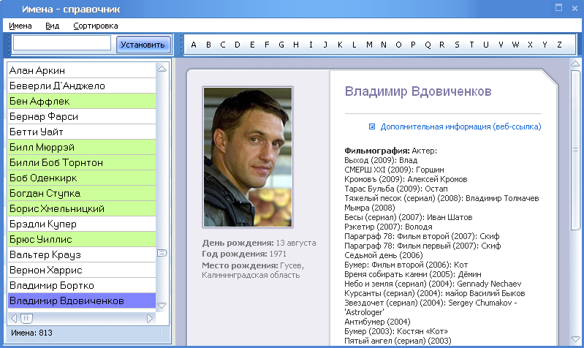Click names list scroll up arrow

(162, 69)
